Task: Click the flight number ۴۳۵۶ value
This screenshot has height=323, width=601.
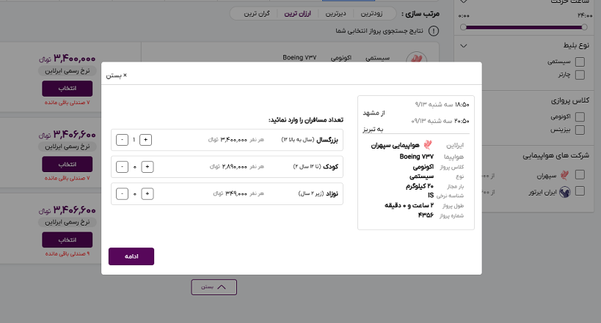Action: (x=426, y=215)
